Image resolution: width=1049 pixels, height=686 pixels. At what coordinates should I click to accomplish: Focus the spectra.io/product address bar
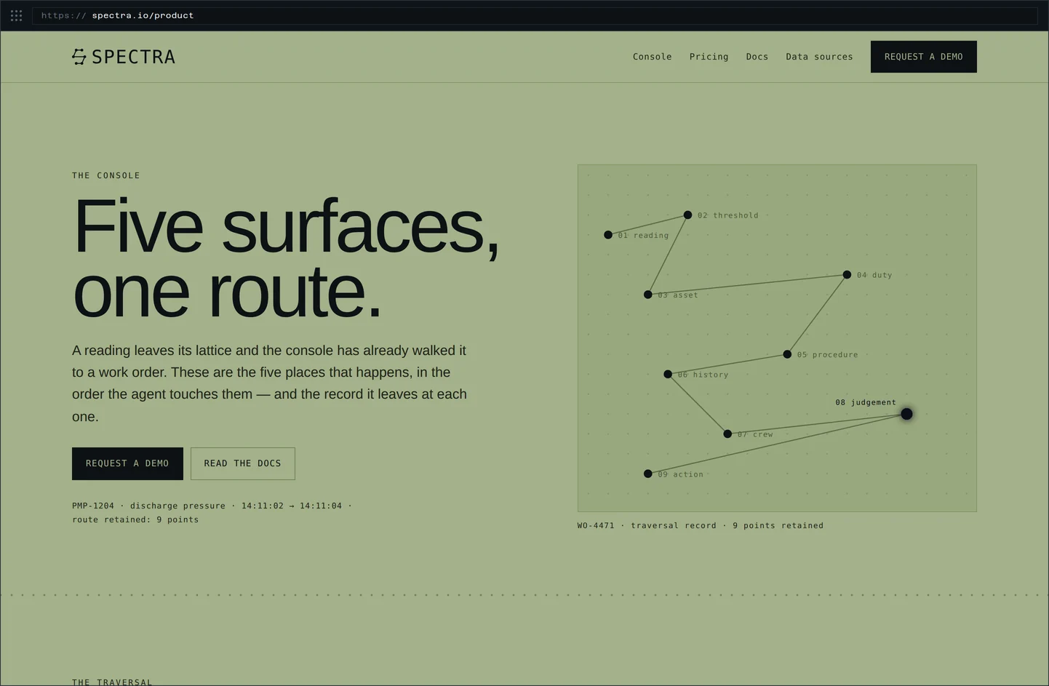535,15
